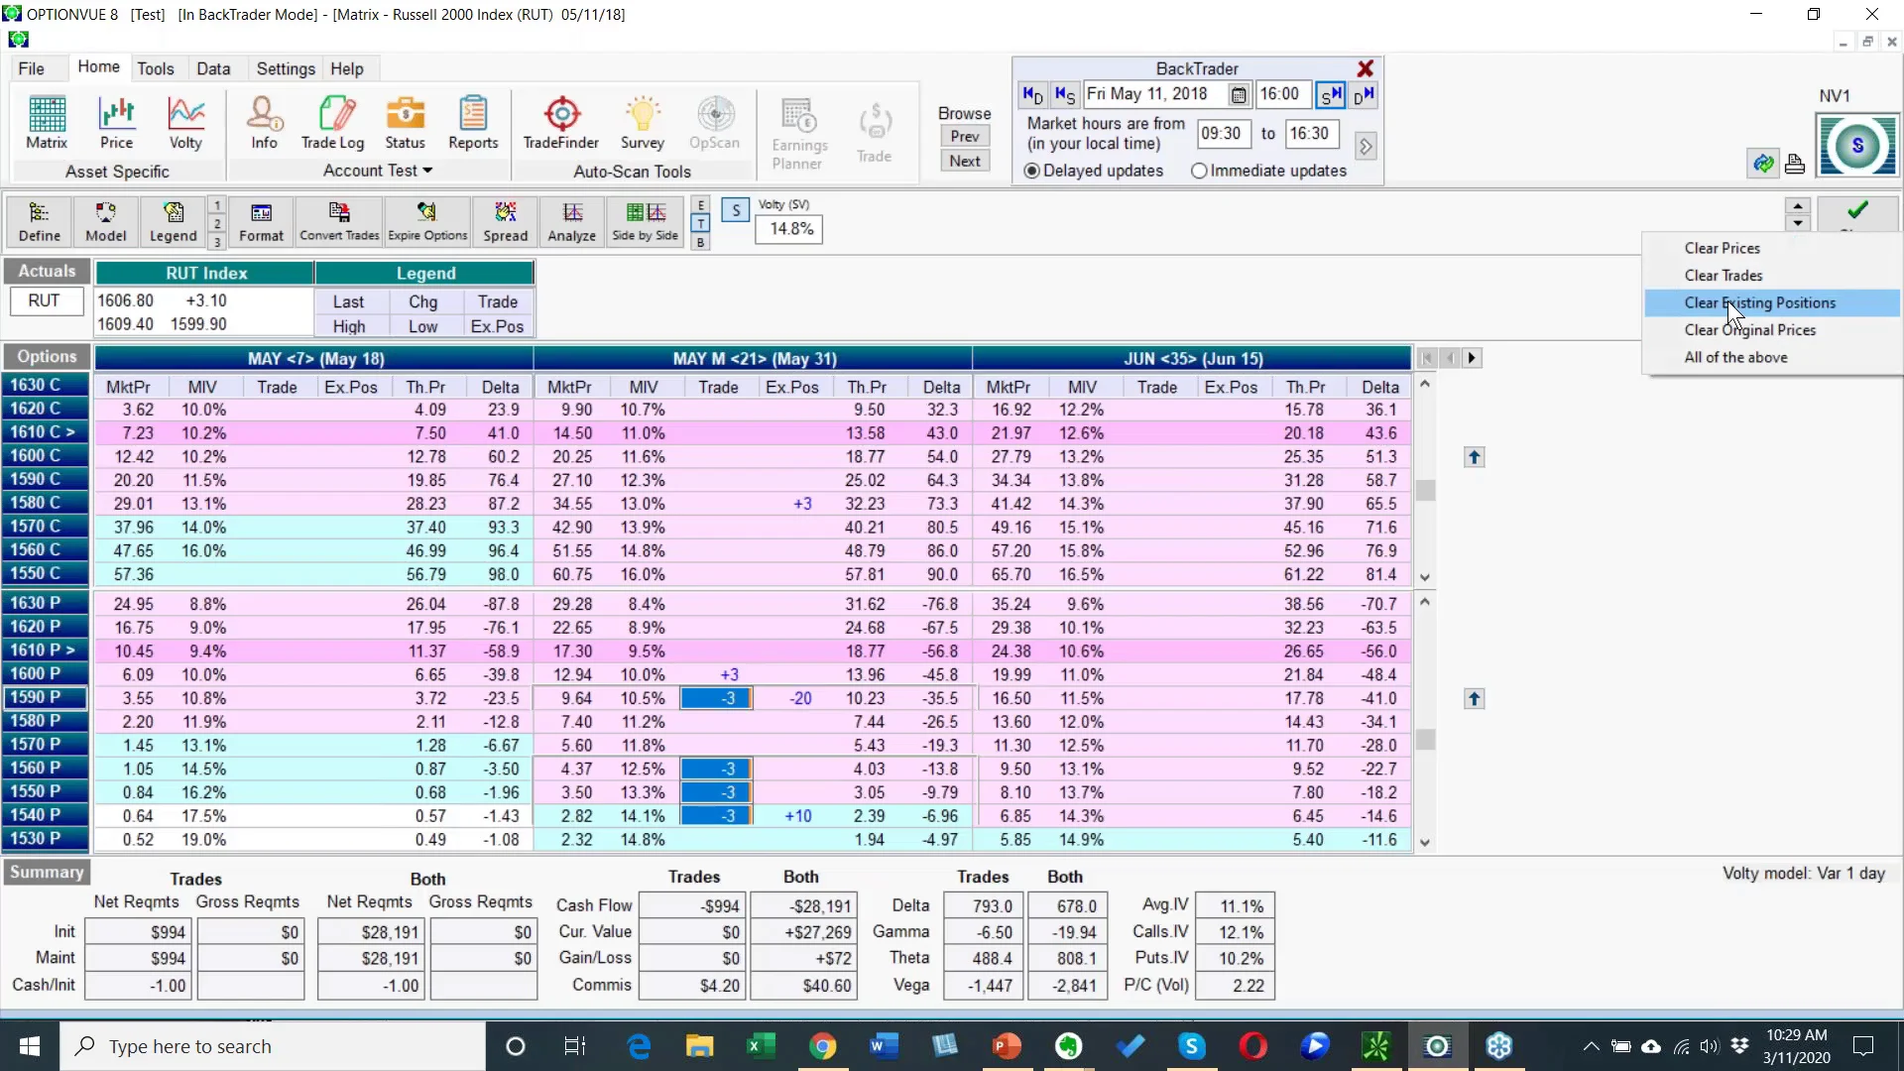Open the Analyze tool

click(x=572, y=221)
